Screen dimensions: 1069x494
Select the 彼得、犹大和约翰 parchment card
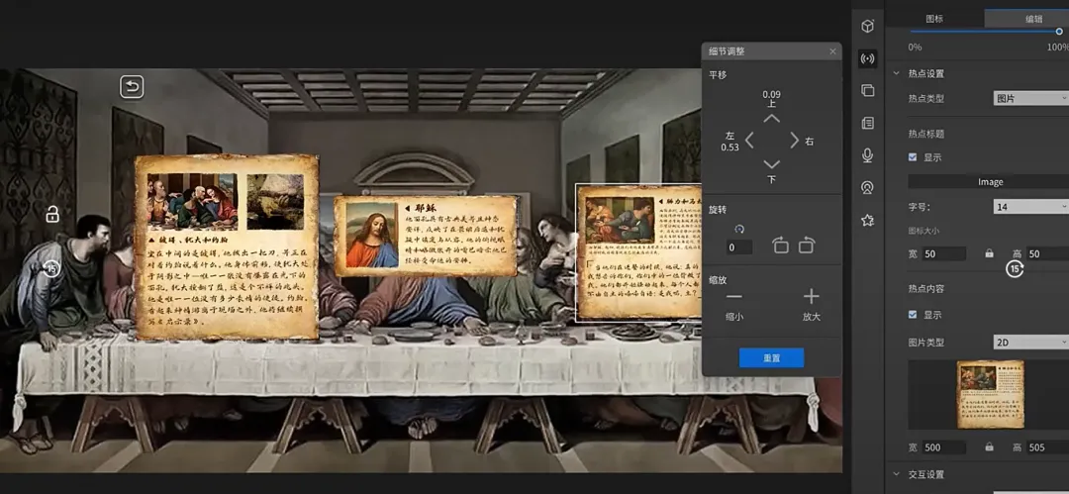(x=227, y=247)
